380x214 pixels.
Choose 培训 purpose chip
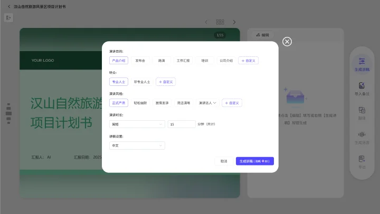point(205,61)
